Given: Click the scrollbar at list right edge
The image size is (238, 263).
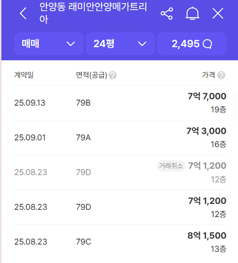Looking at the screenshot, I should tap(235, 107).
